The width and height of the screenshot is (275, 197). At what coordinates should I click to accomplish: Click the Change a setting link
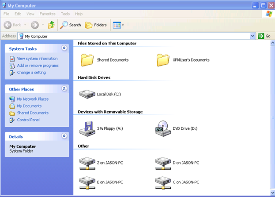pos(31,73)
